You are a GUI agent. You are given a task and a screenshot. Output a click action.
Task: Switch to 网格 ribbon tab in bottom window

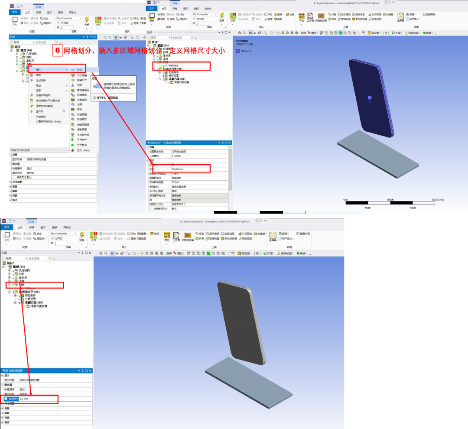[32, 227]
